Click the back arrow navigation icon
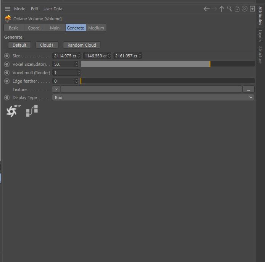Viewport: 265px width, 262px height. click(x=207, y=9)
